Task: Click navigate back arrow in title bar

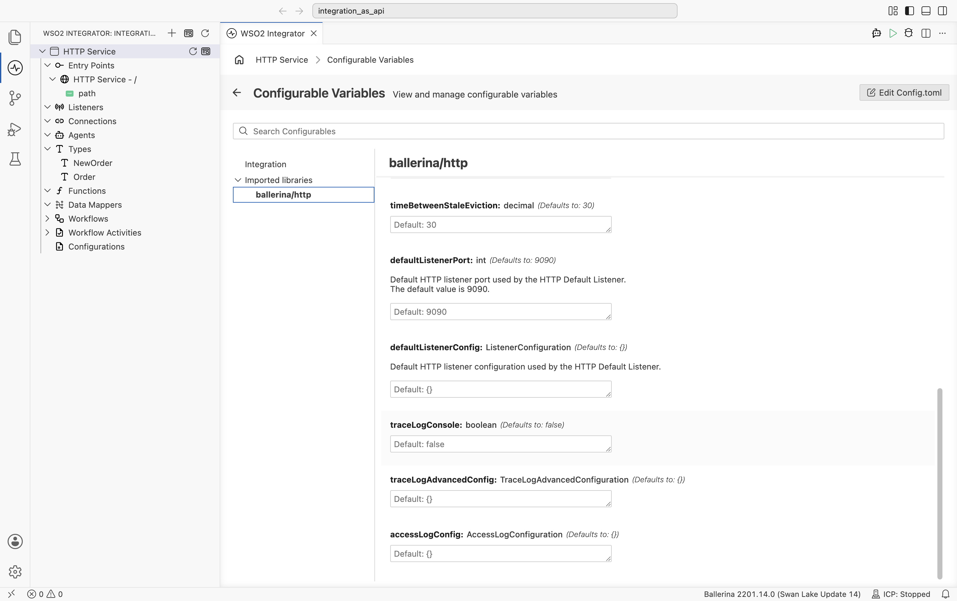Action: [x=283, y=11]
